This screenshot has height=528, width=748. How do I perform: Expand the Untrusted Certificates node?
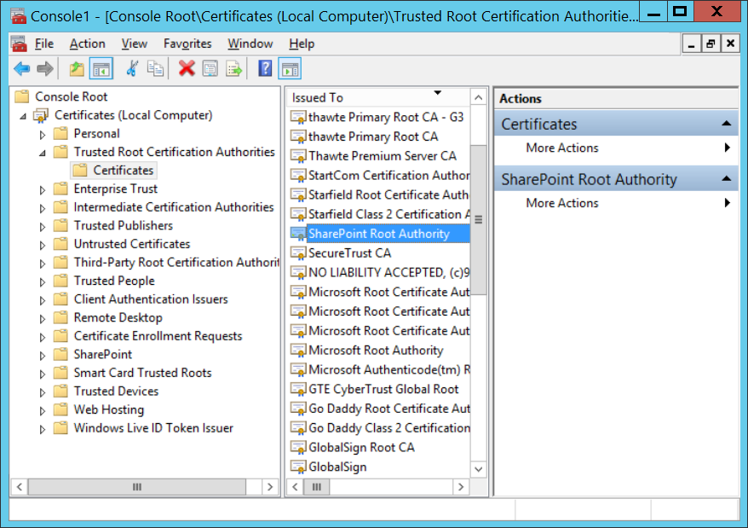click(x=43, y=245)
